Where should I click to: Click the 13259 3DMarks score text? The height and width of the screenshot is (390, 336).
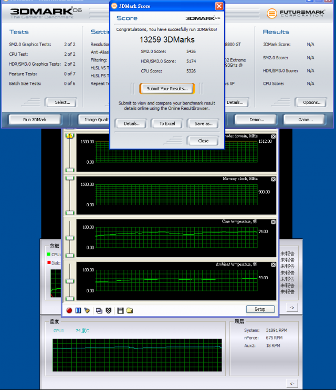(x=167, y=39)
